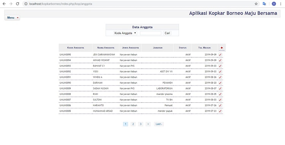Viewport: 285px width, 145px height.
Task: Open the Kode Anggota search filter dropdown
Action: tap(125, 33)
